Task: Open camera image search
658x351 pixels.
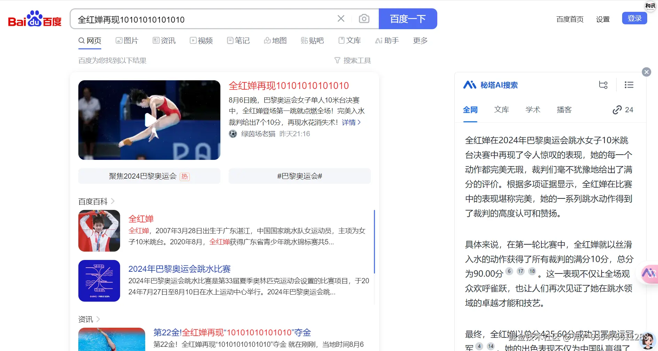Action: [364, 19]
